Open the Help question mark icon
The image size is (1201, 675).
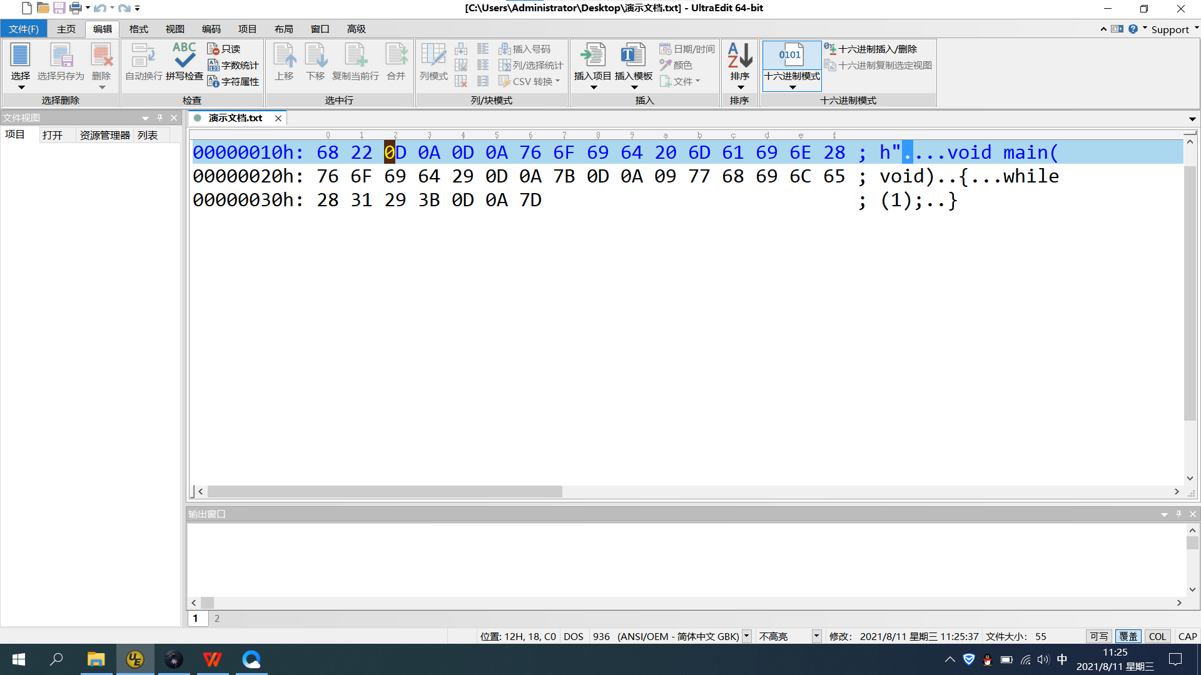coord(1133,29)
